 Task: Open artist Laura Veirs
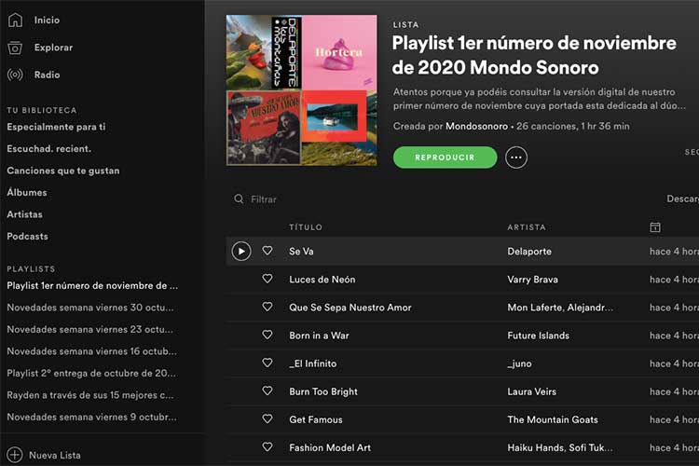pyautogui.click(x=532, y=392)
